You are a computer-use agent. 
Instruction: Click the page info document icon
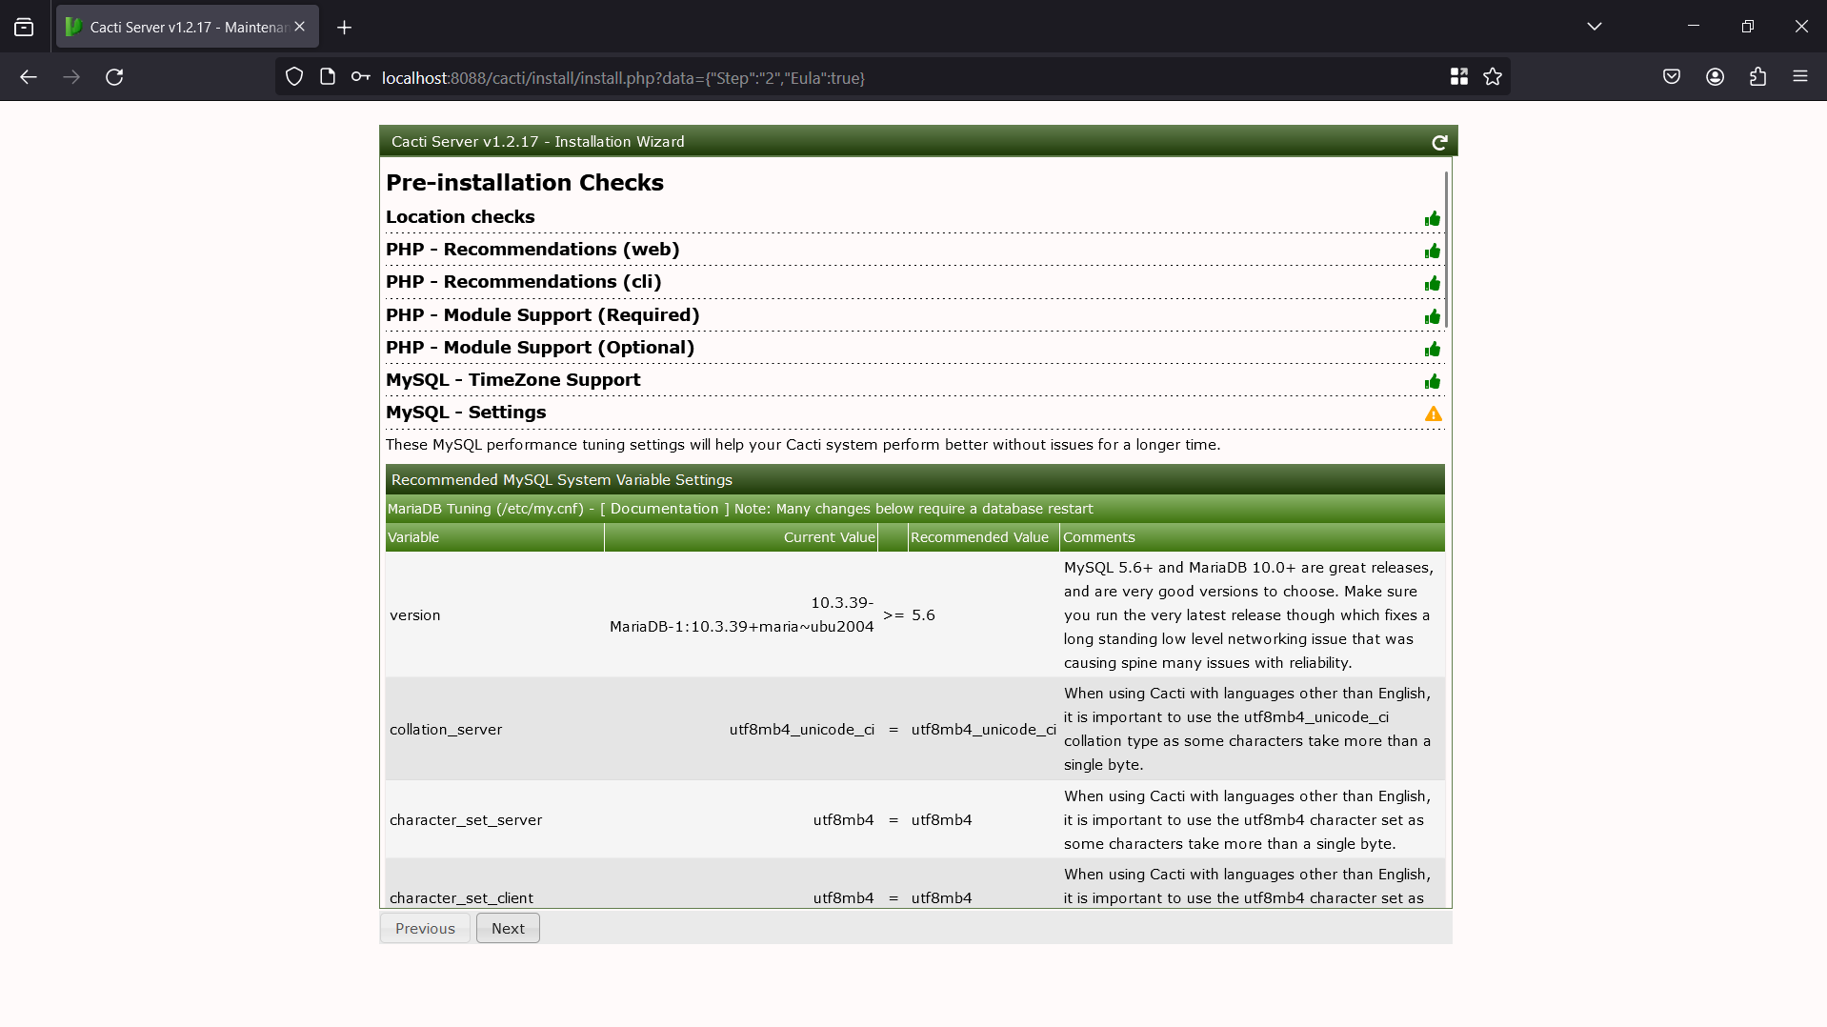coord(328,77)
